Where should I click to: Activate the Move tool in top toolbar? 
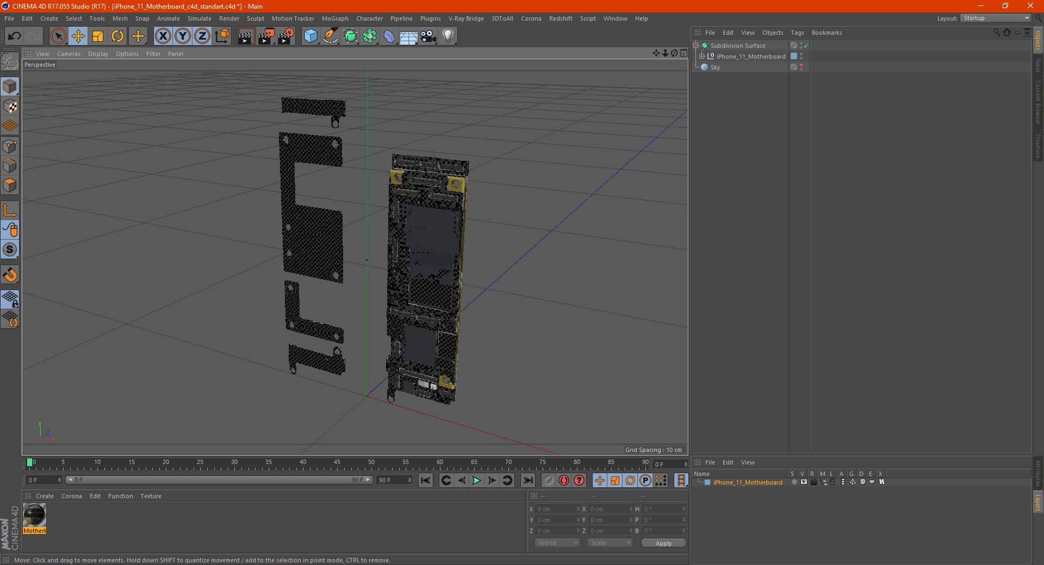click(78, 36)
